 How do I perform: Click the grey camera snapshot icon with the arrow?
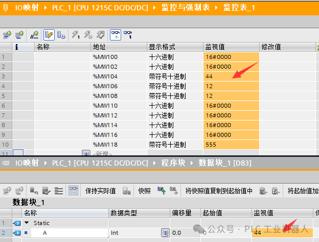click(x=174, y=191)
